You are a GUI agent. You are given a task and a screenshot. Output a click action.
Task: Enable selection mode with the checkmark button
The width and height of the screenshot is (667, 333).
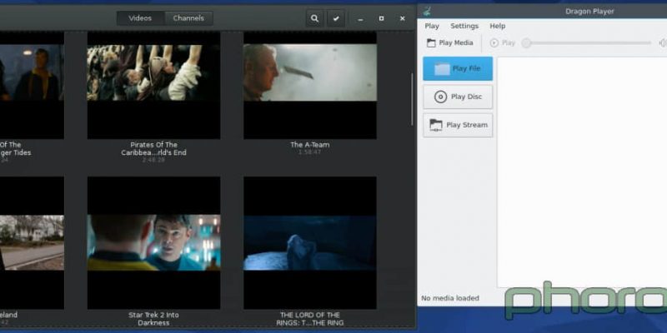pyautogui.click(x=336, y=18)
